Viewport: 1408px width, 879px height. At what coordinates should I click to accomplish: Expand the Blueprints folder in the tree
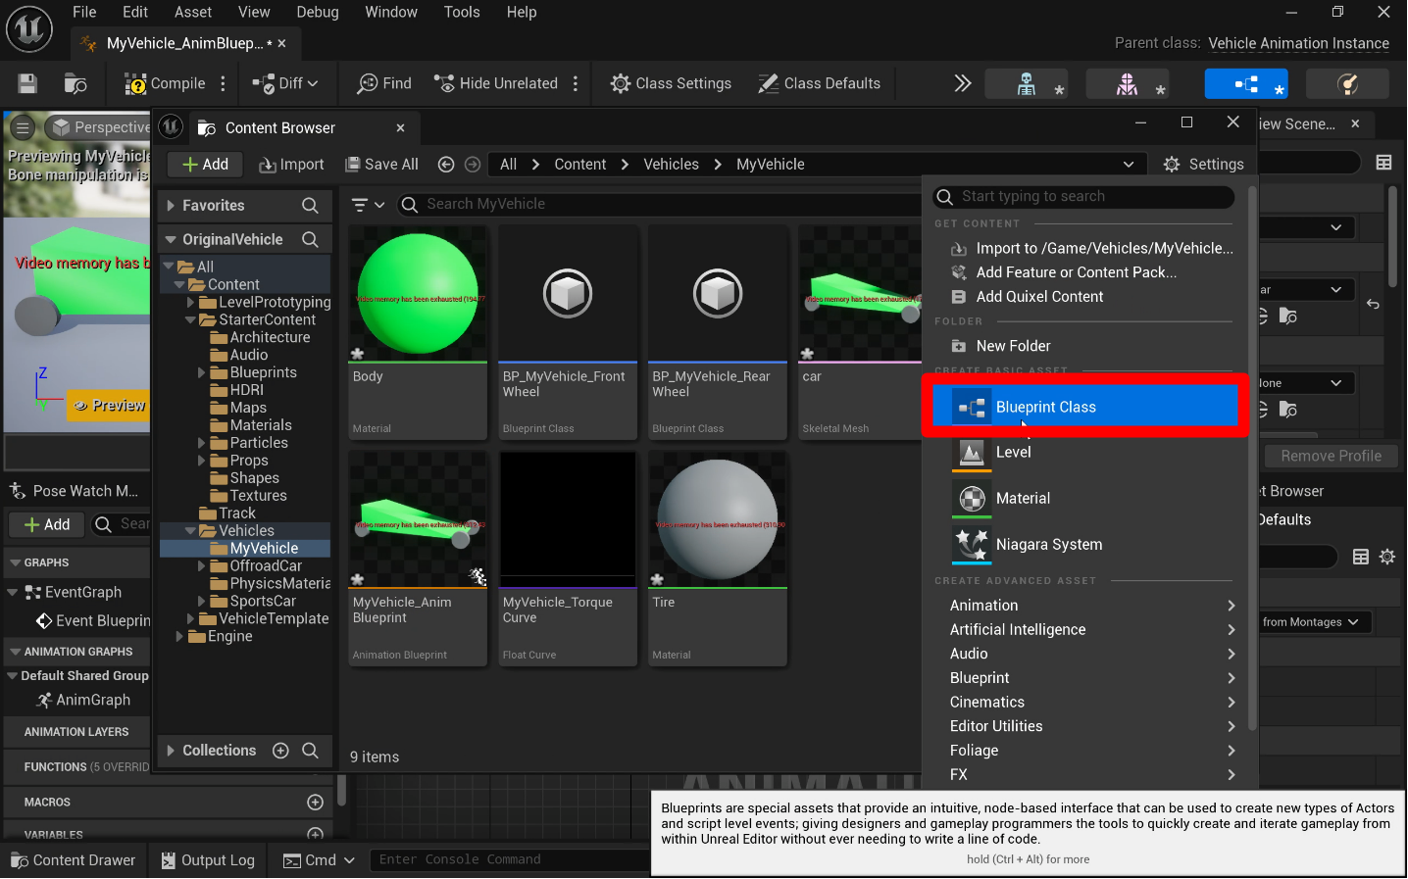[x=202, y=372]
